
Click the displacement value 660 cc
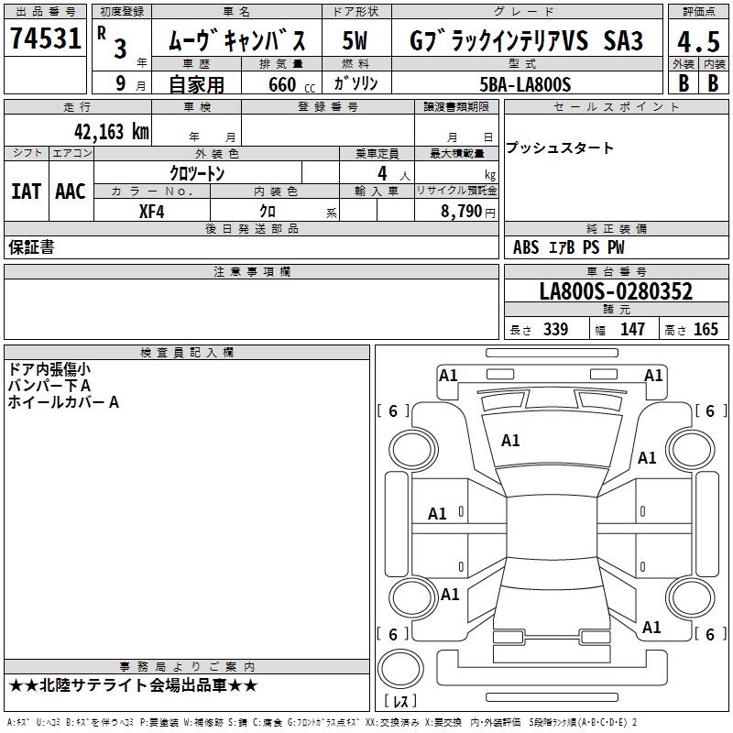pos(291,84)
